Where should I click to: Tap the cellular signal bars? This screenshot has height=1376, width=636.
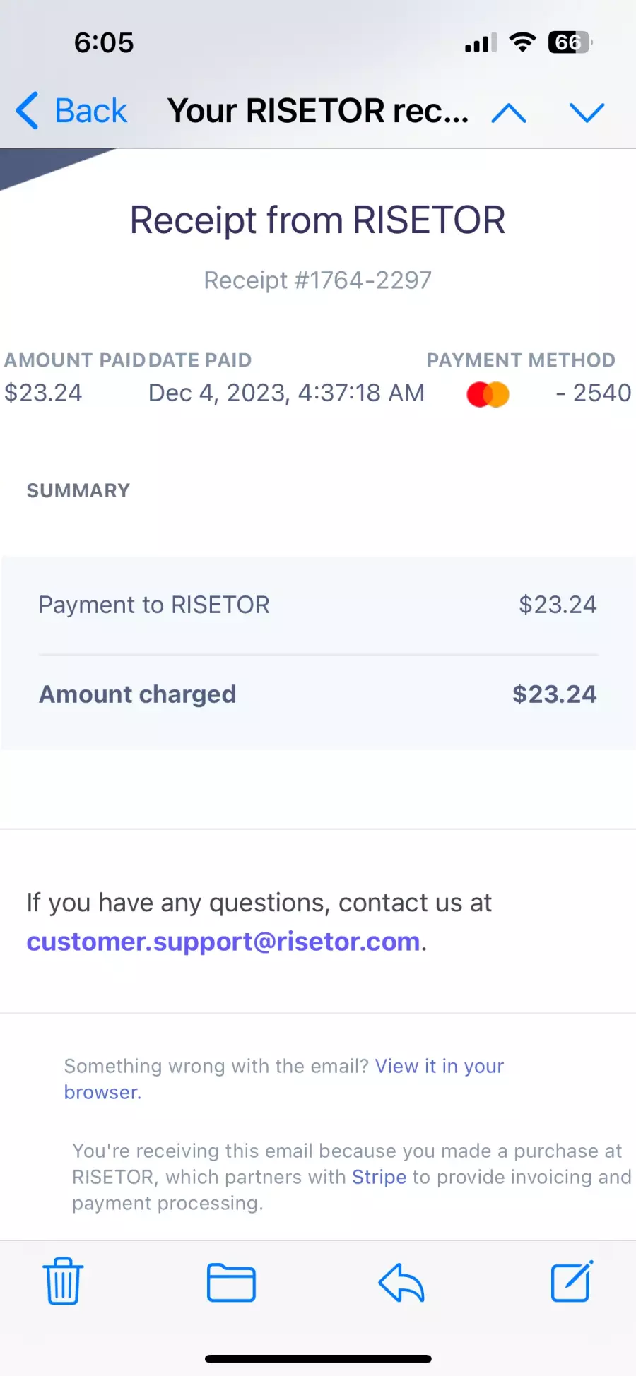[x=481, y=43]
